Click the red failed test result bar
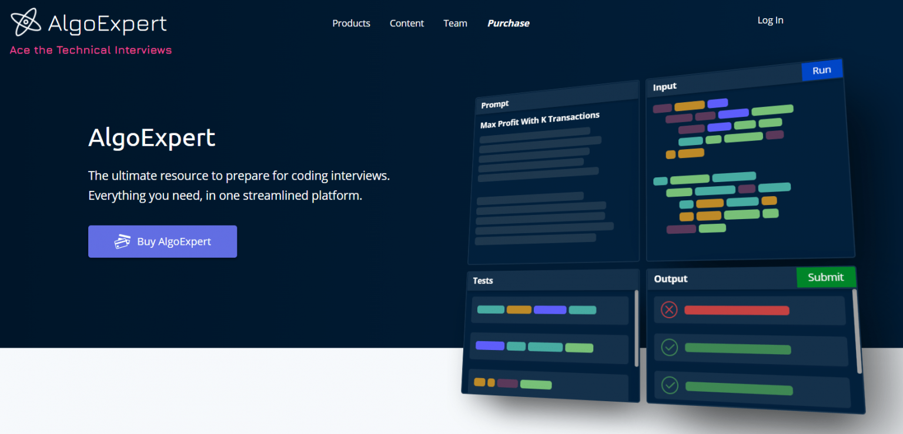Screen dimensions: 903x434 (737, 310)
